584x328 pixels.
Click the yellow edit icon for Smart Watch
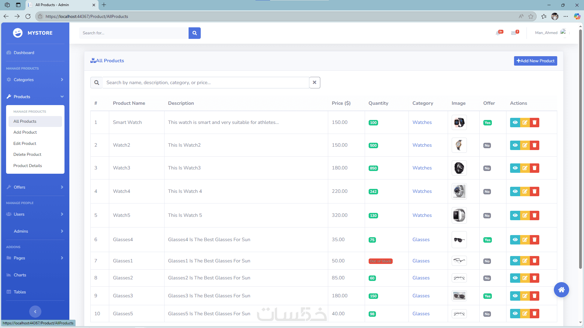(x=525, y=122)
